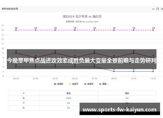
Task: Click the 12:54 x-axis time label
Action: [x=133, y=79]
